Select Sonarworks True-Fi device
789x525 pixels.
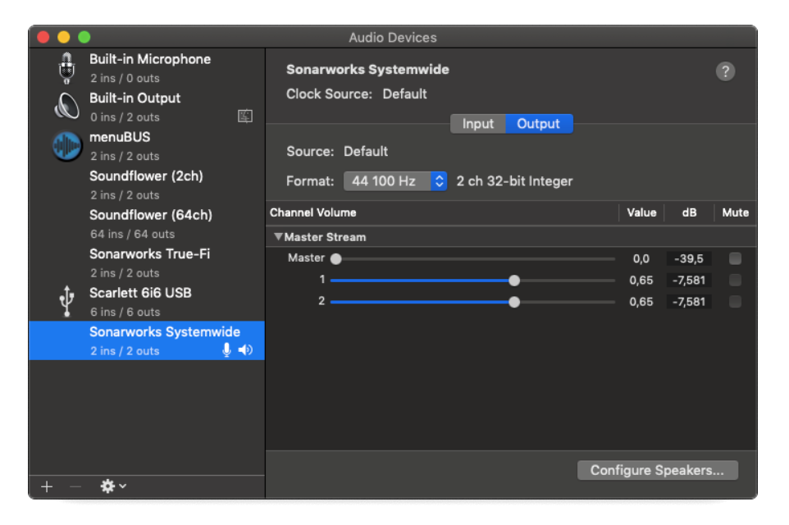tap(147, 262)
